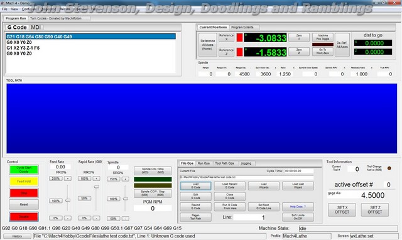Screen dimensions: 402x240
Task: Set spindle override to 50%
Action: point(113,219)
